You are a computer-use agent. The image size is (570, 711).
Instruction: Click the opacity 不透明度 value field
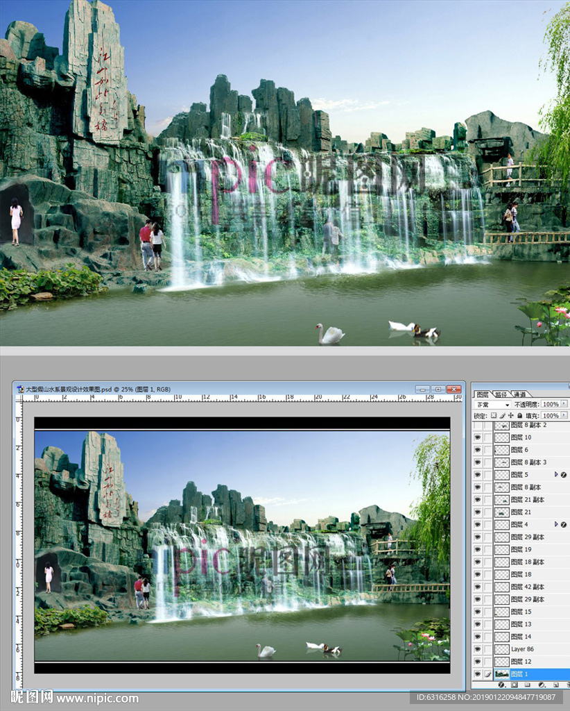[x=551, y=404]
